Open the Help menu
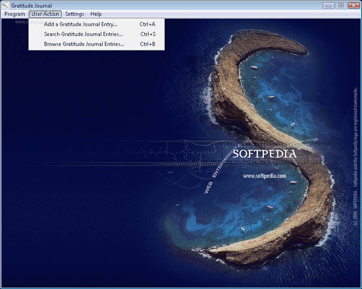 [96, 14]
